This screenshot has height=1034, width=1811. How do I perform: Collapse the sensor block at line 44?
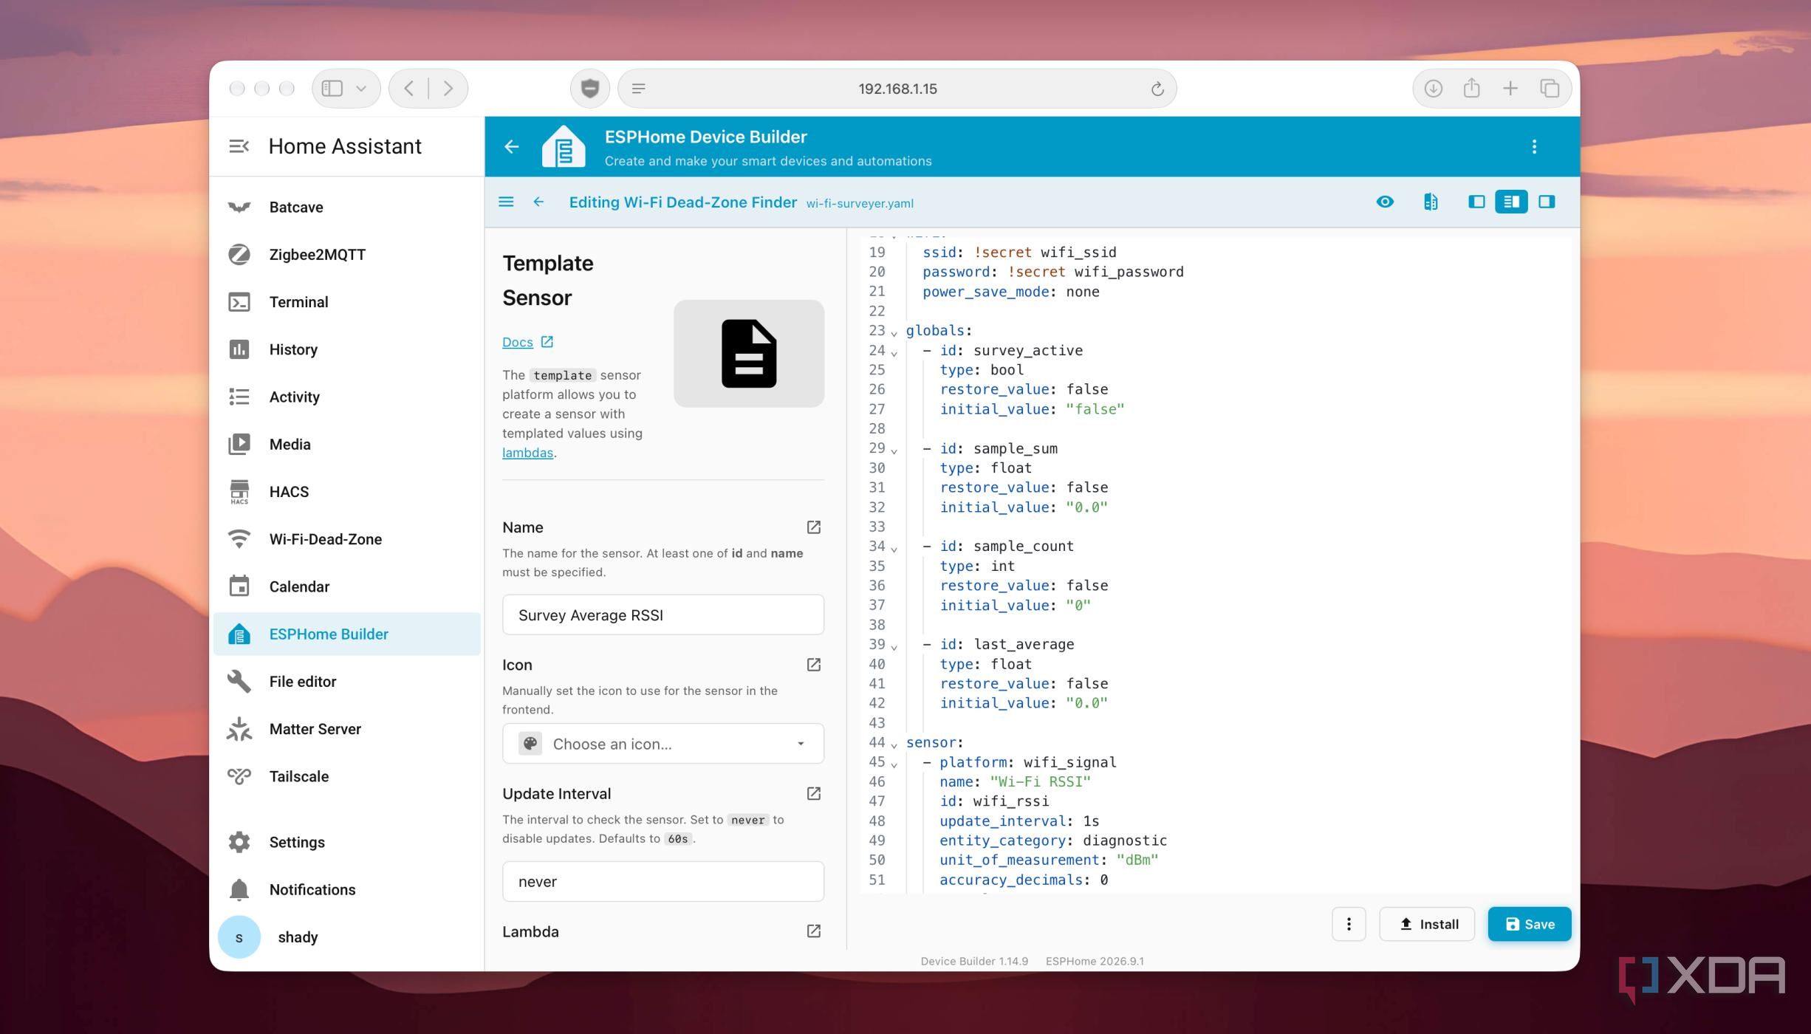(x=894, y=745)
